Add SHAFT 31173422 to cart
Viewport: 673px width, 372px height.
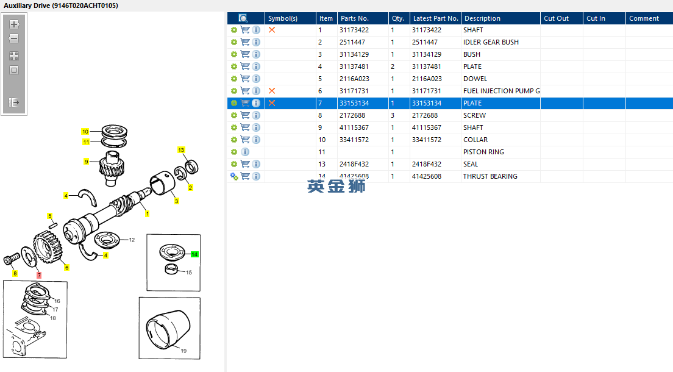[x=245, y=30]
